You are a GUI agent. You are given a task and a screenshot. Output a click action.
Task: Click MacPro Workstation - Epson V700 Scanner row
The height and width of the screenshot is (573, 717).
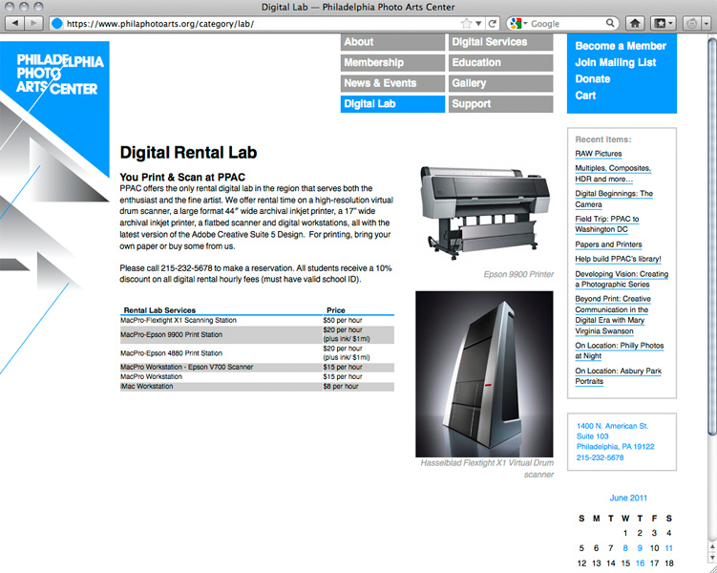257,368
